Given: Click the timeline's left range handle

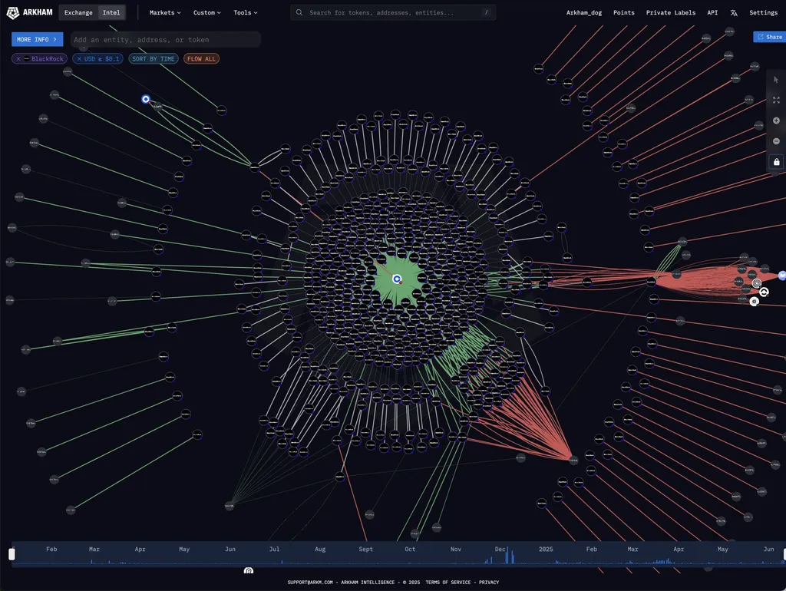Looking at the screenshot, I should click(x=12, y=554).
